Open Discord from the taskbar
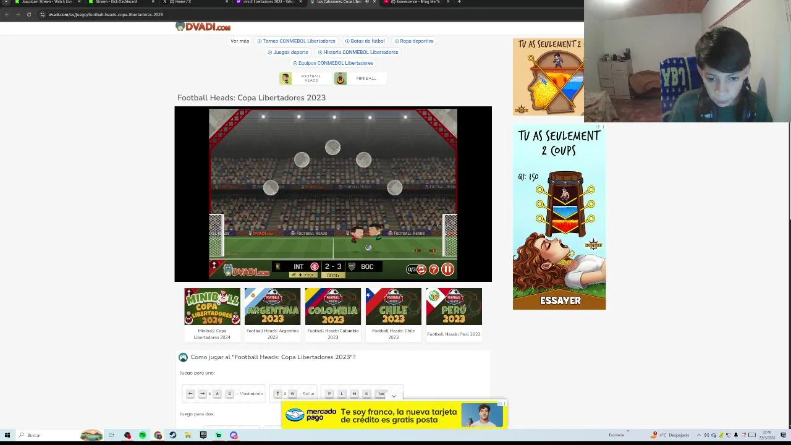791x445 pixels. 234,435
